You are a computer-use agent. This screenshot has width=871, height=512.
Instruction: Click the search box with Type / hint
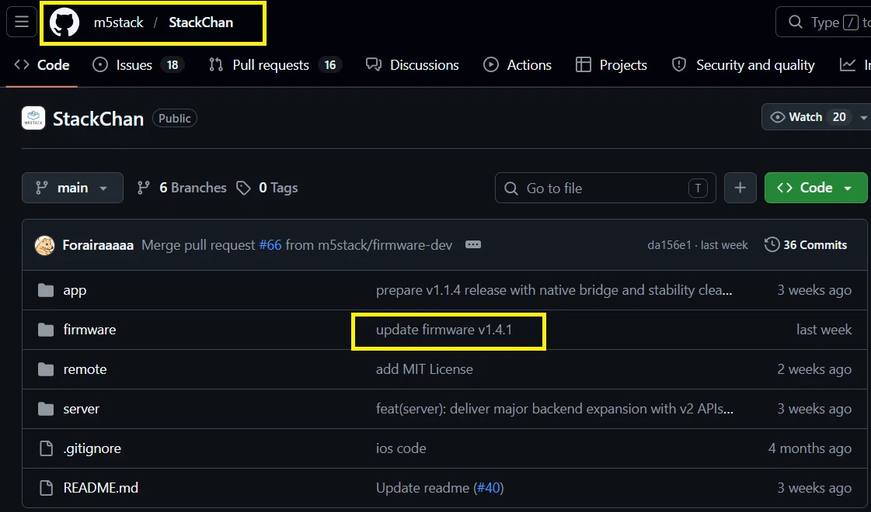(x=825, y=22)
